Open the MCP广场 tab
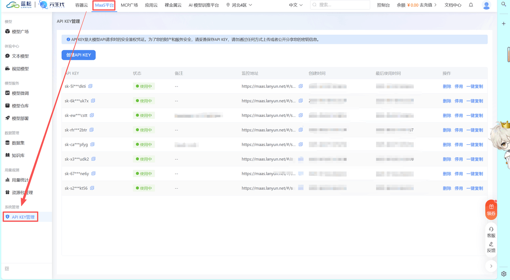 (x=129, y=5)
